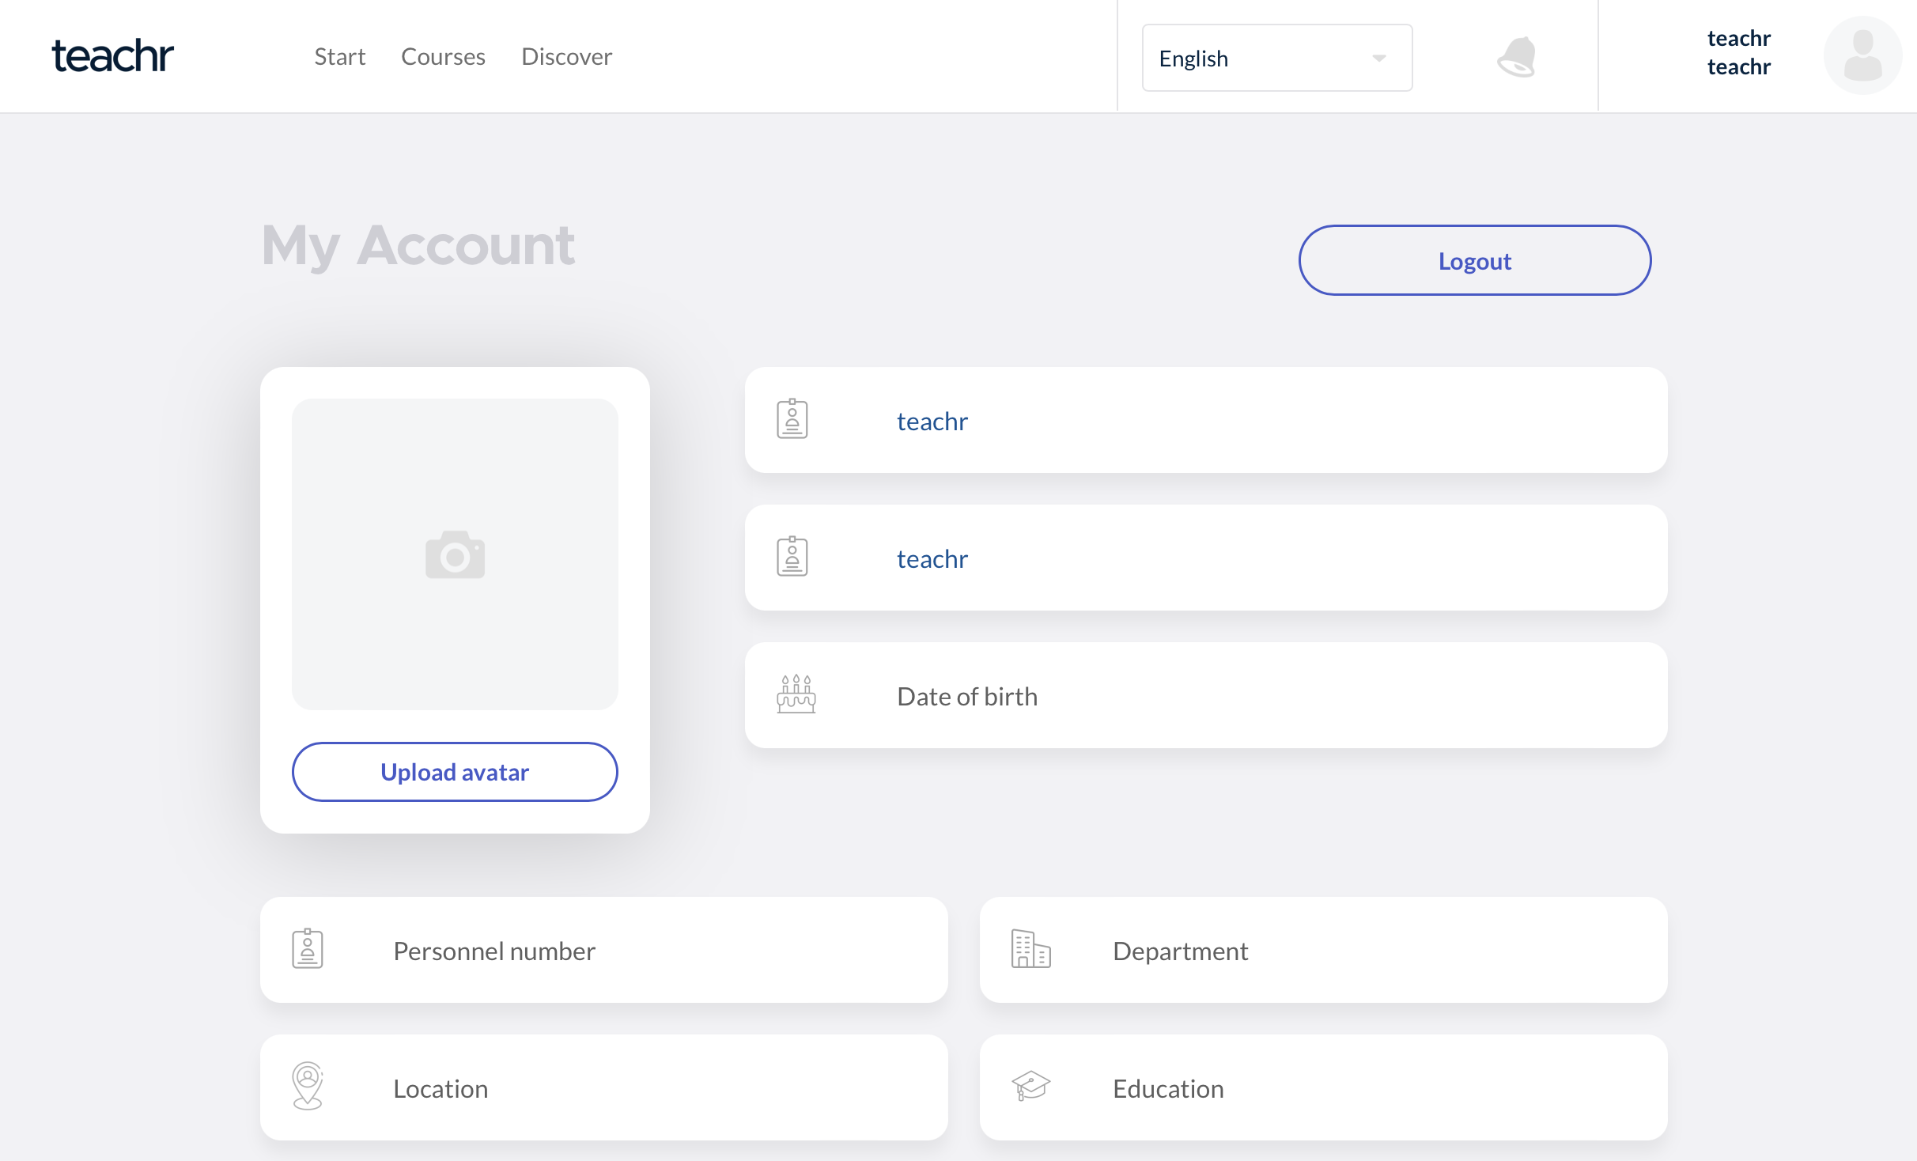Open the Start menu item
This screenshot has height=1161, width=1917.
pyautogui.click(x=339, y=57)
